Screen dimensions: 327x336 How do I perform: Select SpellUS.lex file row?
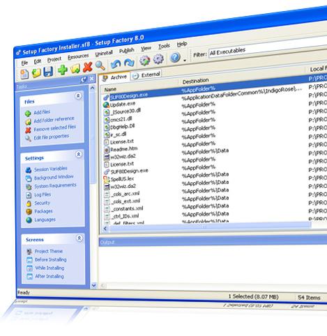pyautogui.click(x=122, y=179)
